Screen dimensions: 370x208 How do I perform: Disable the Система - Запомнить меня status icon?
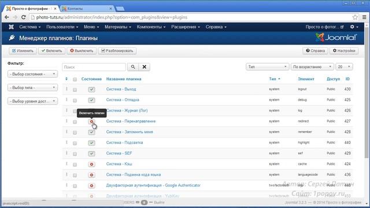(x=91, y=132)
